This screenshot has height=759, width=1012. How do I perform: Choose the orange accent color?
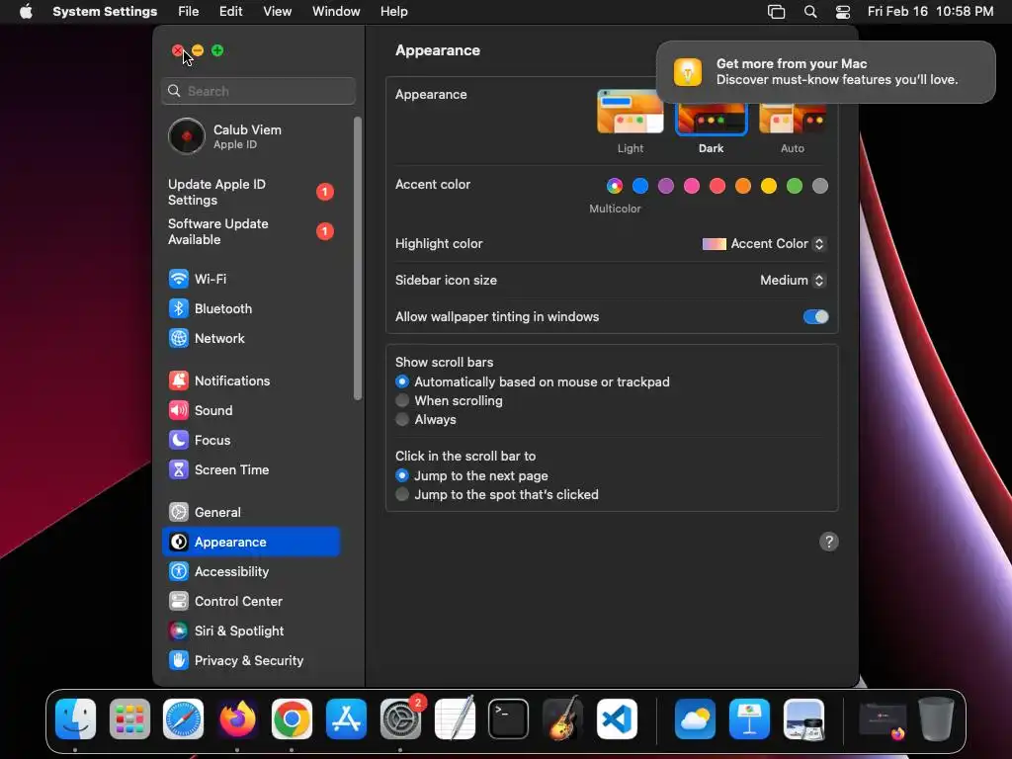tap(743, 186)
